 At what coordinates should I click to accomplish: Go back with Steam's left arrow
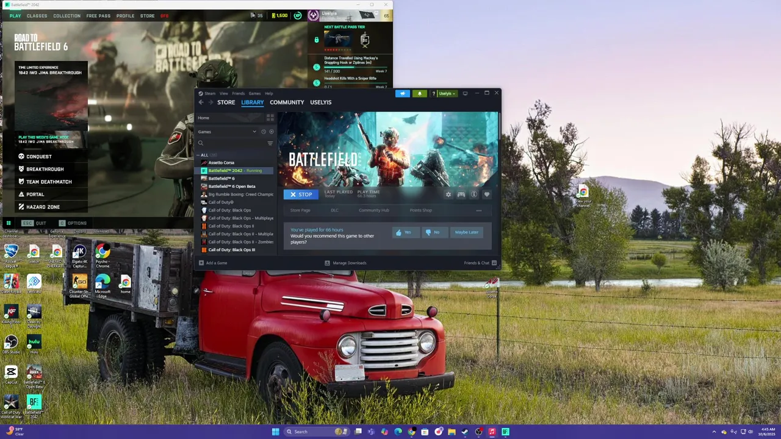click(x=201, y=102)
